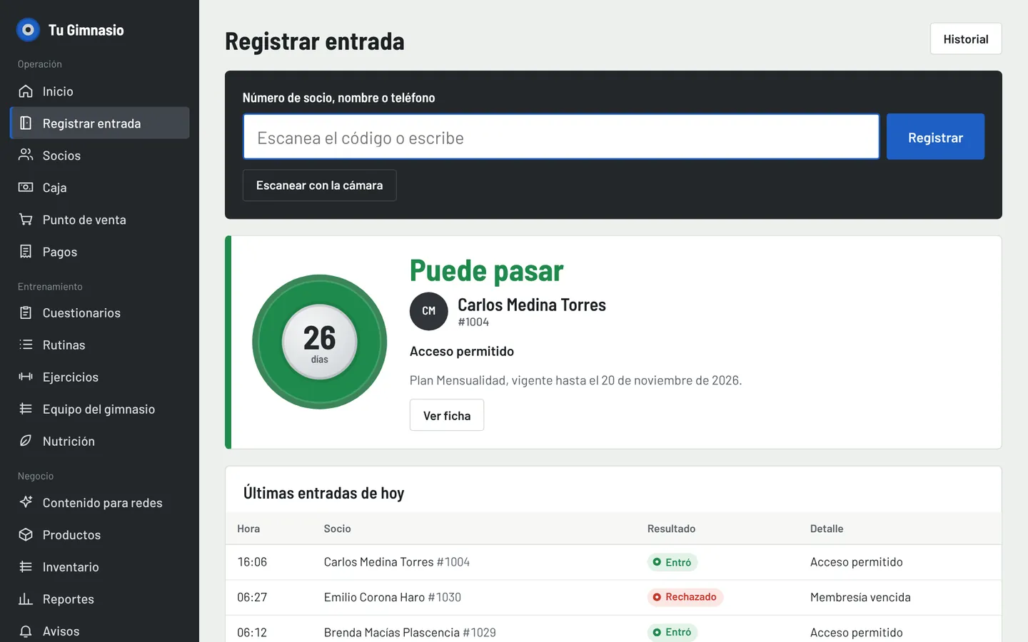Click the Socio column header

(x=337, y=529)
